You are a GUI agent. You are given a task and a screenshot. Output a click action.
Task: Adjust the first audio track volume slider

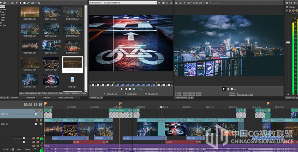pyautogui.click(x=23, y=138)
